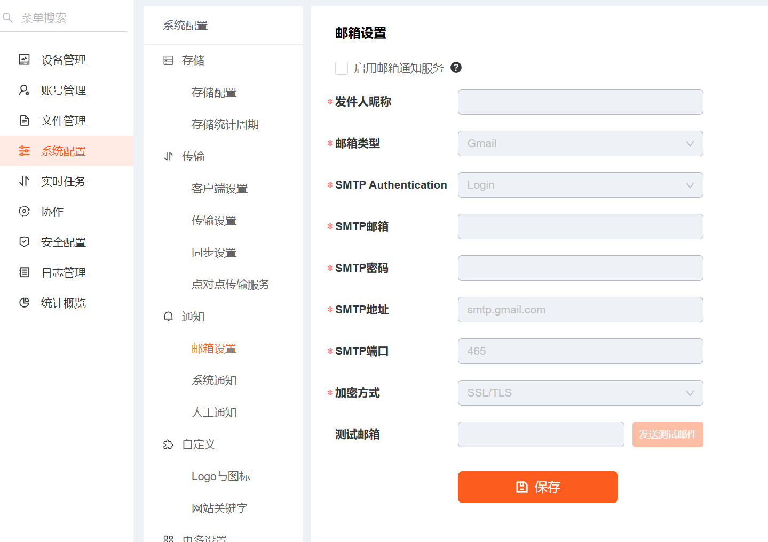Select 存储配置 in the settings menu

click(214, 93)
